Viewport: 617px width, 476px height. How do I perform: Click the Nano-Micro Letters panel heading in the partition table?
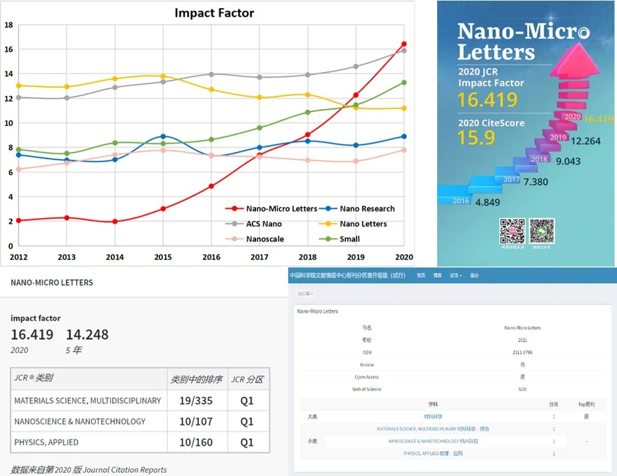[317, 311]
